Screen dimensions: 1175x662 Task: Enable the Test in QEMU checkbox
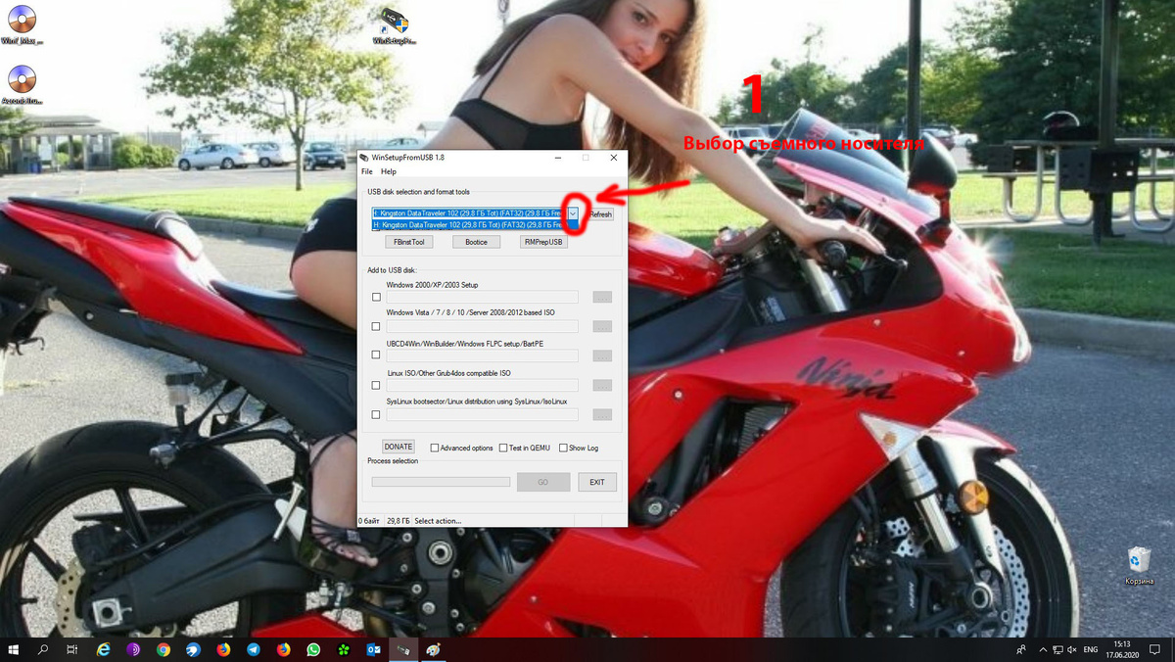point(503,449)
